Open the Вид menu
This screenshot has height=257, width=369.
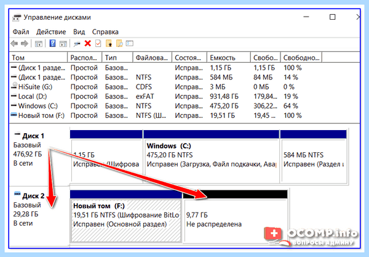pos(79,32)
